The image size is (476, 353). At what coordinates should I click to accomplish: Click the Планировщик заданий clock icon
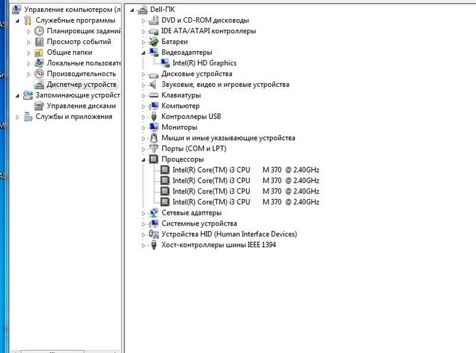[39, 31]
